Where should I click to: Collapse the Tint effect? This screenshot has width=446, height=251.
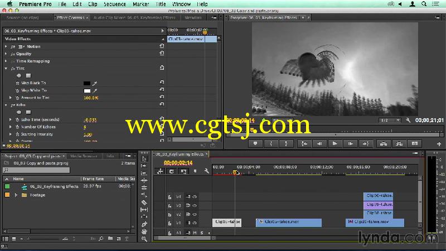(6, 68)
